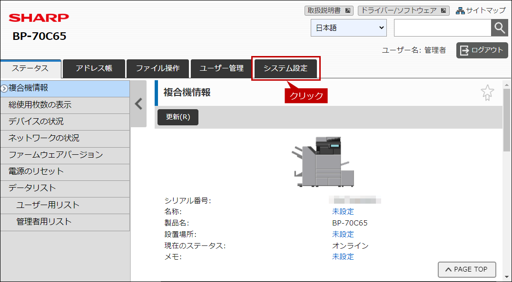This screenshot has height=282, width=512.
Task: Open 管理者用リスト in the side menu
Action: (x=65, y=222)
